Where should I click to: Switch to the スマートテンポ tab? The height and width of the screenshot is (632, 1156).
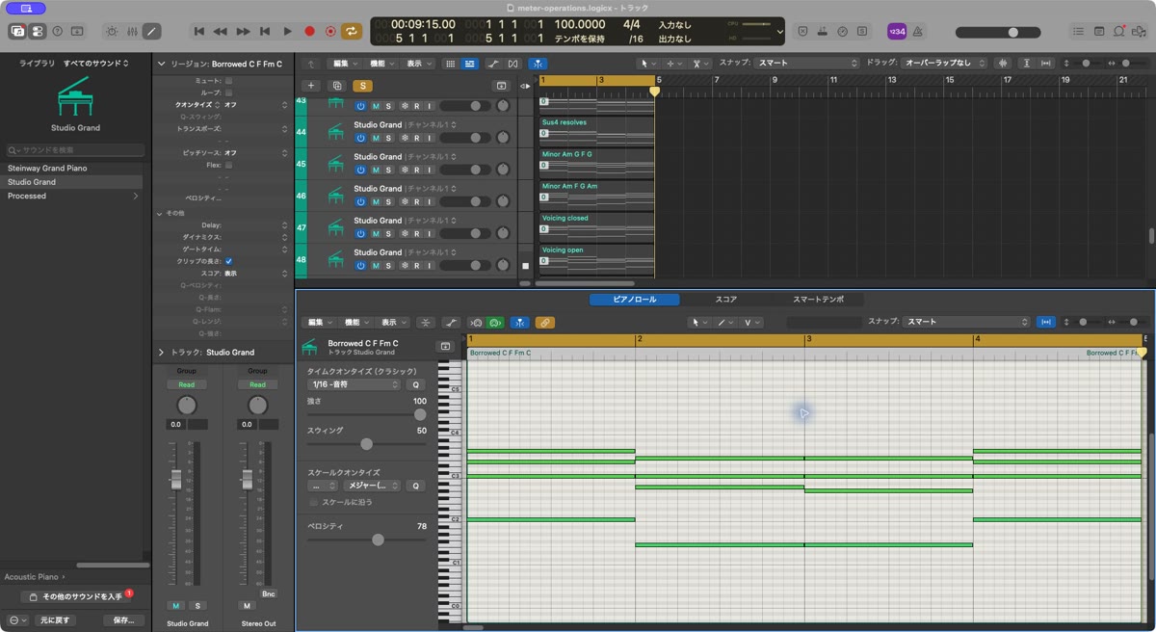click(818, 300)
